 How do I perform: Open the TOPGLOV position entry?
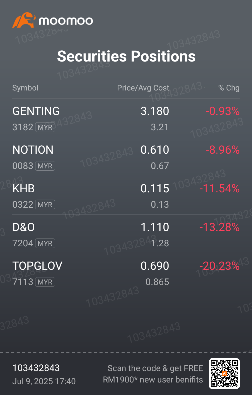pyautogui.click(x=126, y=273)
